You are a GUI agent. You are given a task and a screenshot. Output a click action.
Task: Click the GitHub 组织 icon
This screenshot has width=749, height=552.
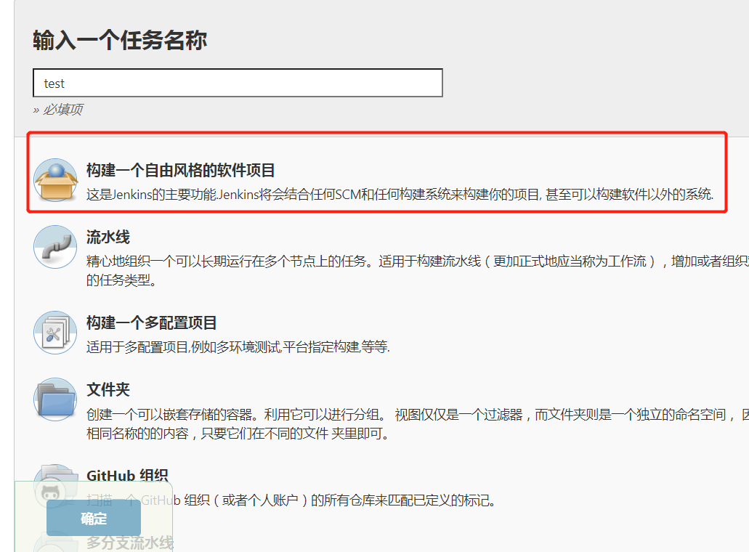pos(55,486)
